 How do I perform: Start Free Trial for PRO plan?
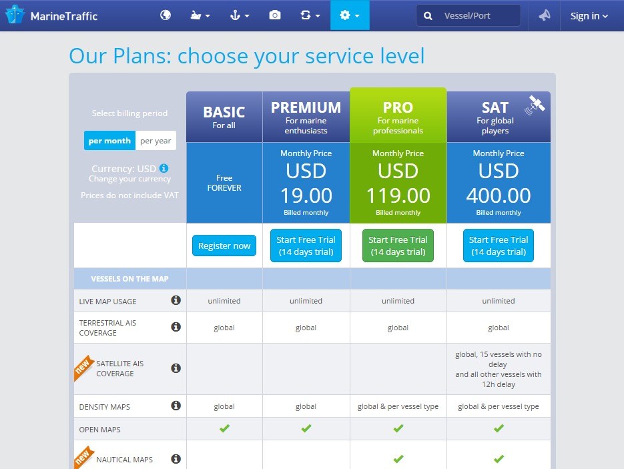pyautogui.click(x=398, y=246)
